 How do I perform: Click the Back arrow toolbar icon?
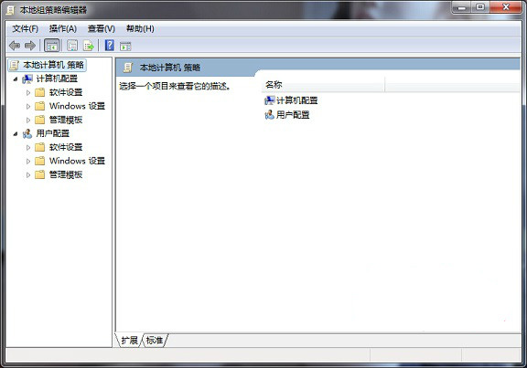click(x=15, y=46)
